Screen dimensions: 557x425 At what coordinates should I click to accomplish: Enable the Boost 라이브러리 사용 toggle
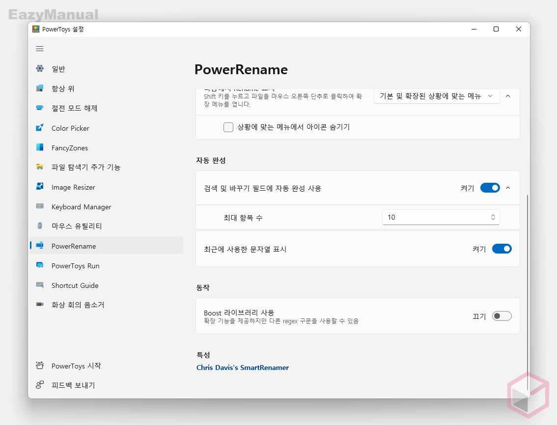click(501, 316)
